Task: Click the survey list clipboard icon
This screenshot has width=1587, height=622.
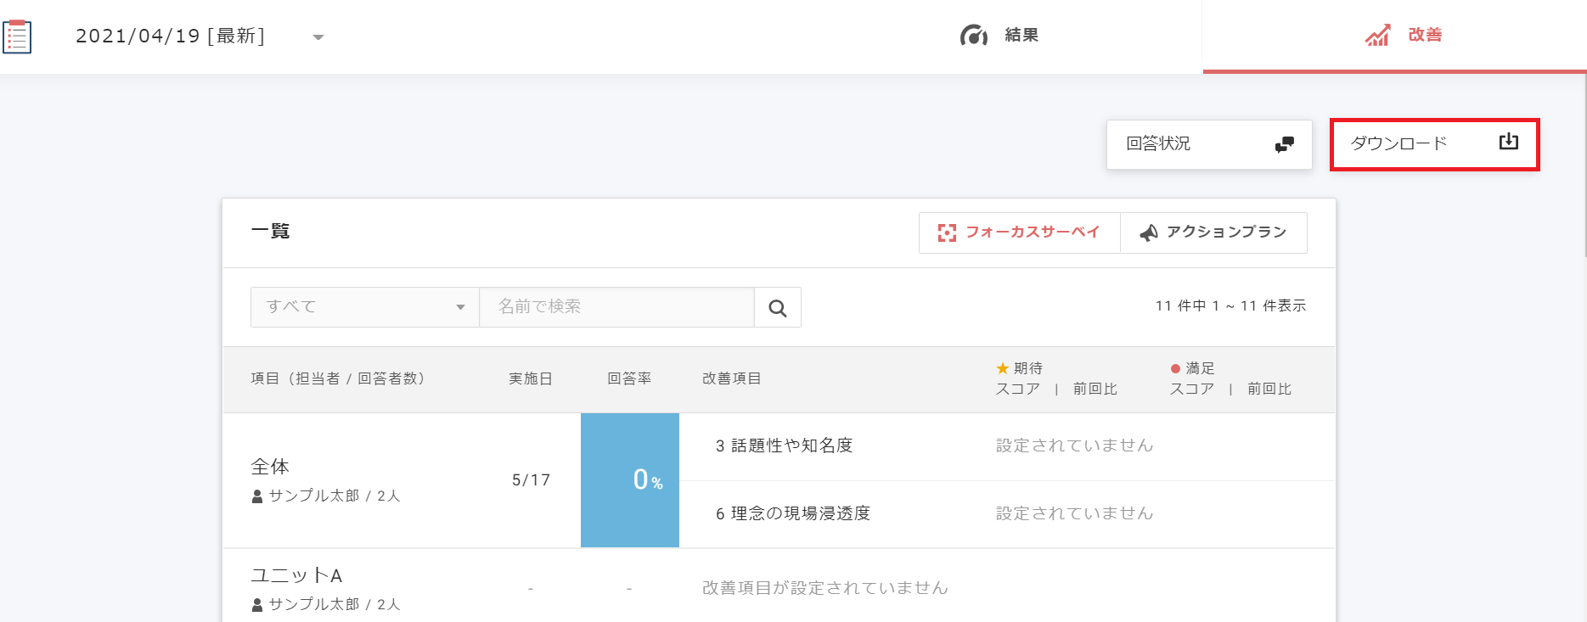Action: point(17,36)
